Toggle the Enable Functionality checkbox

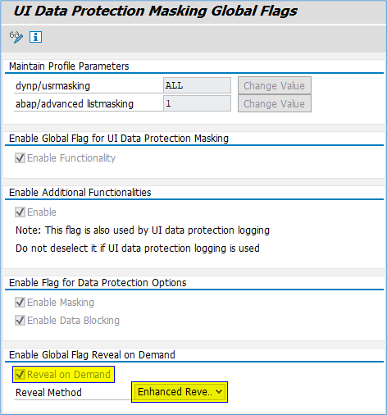[20, 158]
